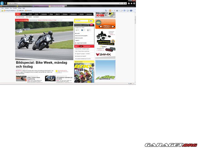Open 103 kubiktum standard på H-D article
This screenshot has height=148, width=198.
[64, 77]
